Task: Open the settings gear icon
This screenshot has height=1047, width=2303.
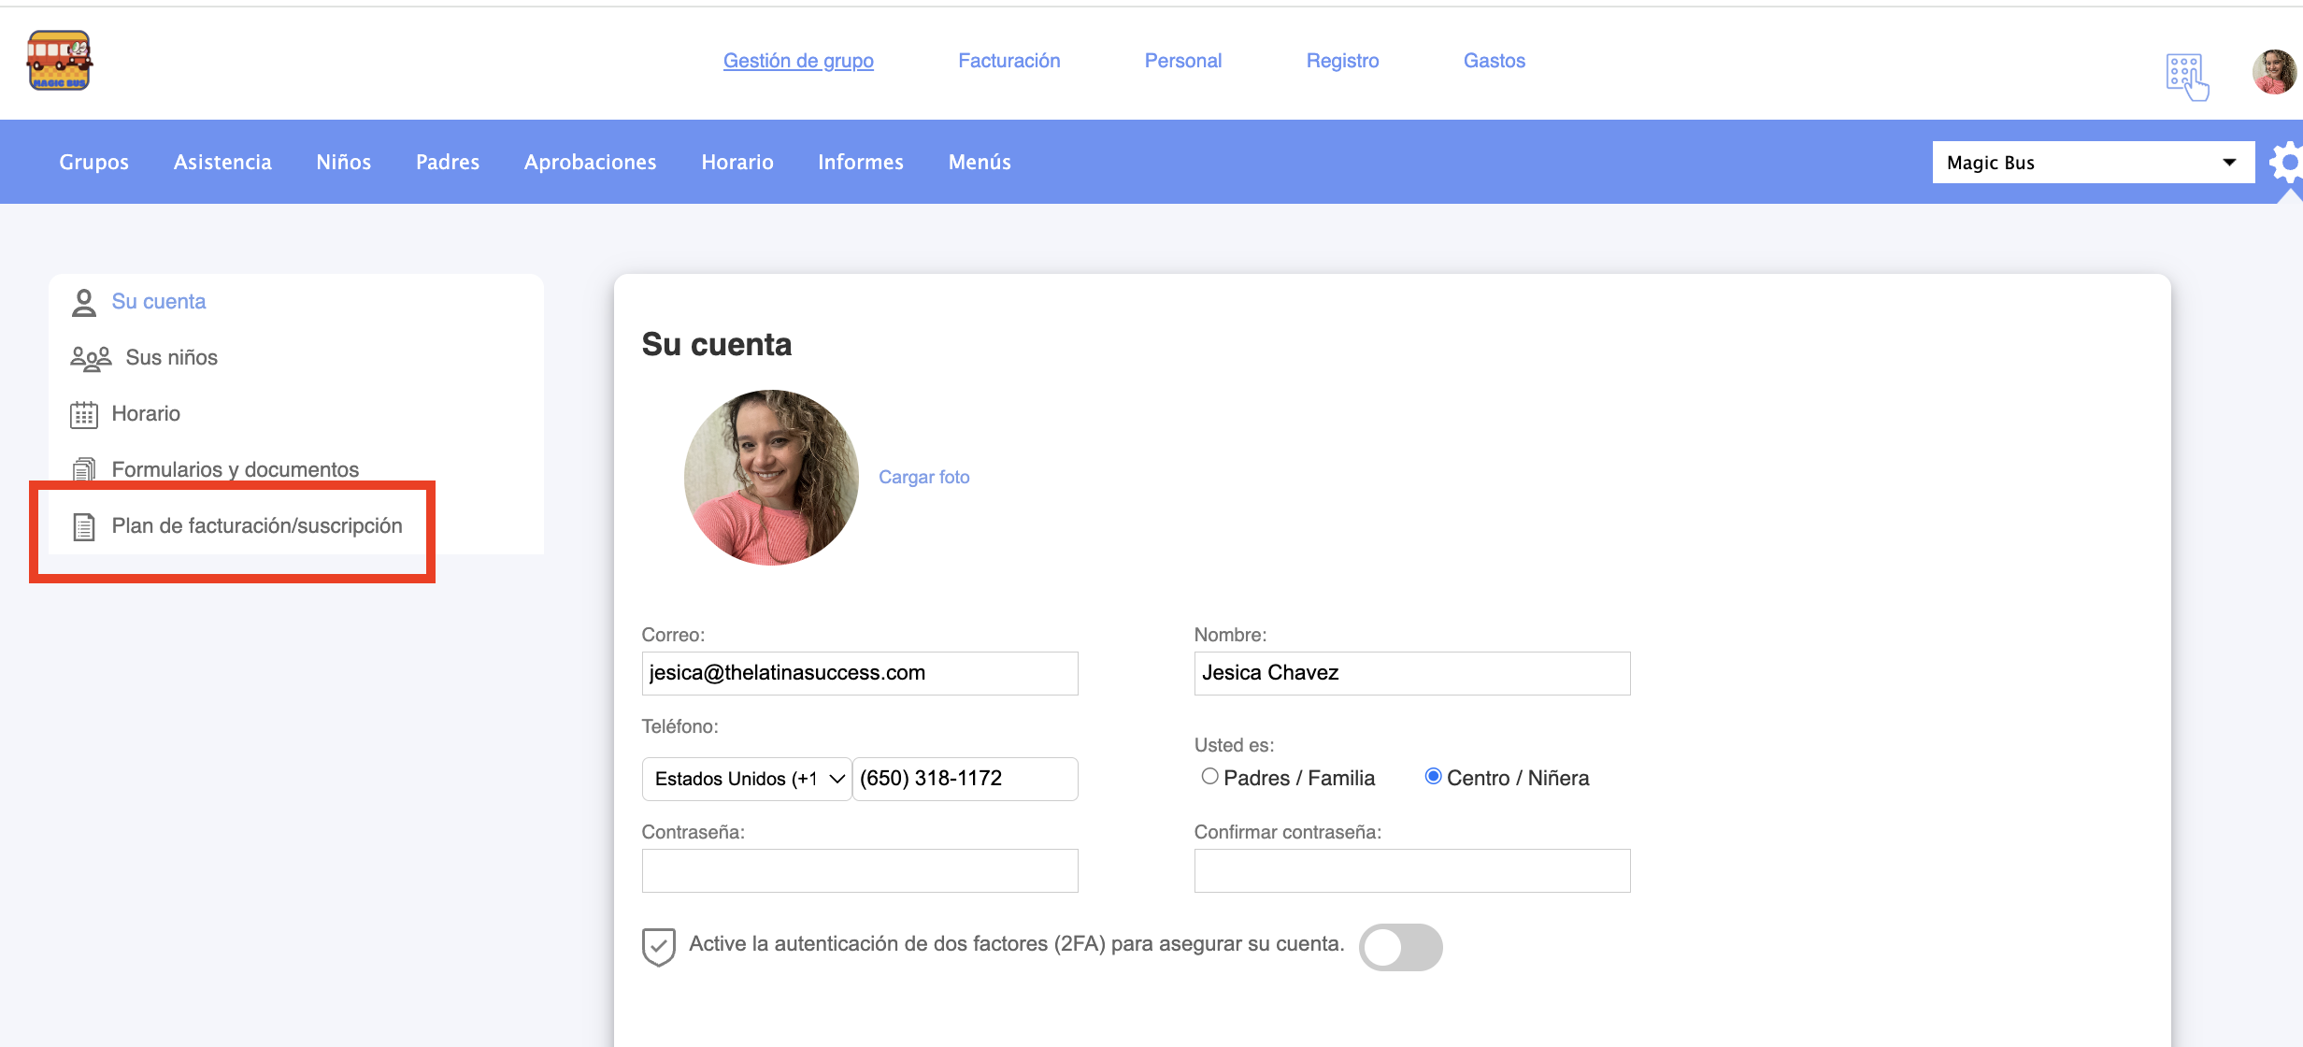Action: 2287,163
